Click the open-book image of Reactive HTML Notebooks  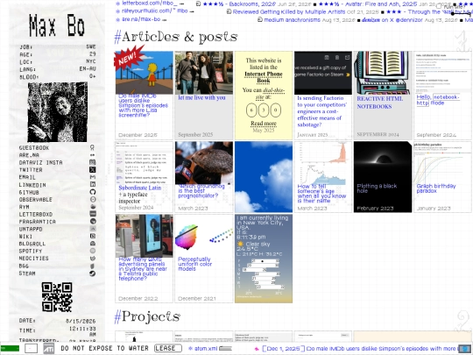pos(383,73)
